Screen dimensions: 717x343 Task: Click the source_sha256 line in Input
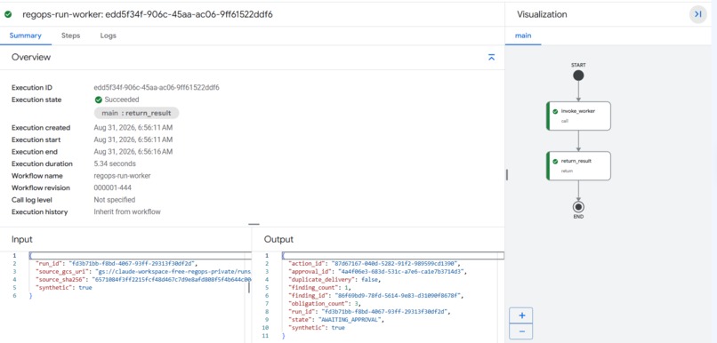tap(142, 280)
